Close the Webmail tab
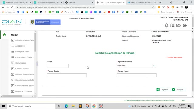This screenshot has height=109, width=194. (x=93, y=2)
